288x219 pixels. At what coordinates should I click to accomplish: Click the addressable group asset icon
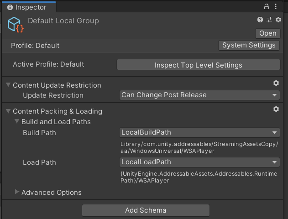coord(16,25)
